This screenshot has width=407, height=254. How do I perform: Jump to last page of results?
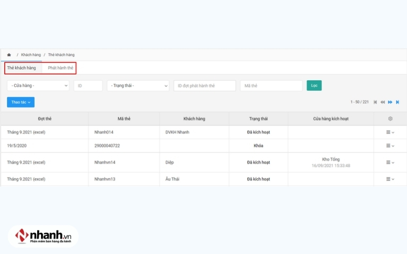(x=397, y=102)
